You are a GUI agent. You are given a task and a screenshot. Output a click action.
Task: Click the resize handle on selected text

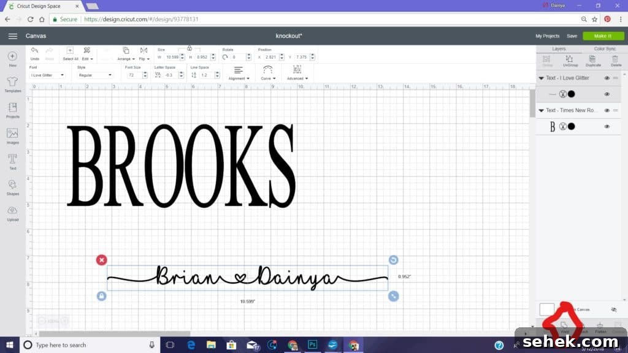pos(393,296)
